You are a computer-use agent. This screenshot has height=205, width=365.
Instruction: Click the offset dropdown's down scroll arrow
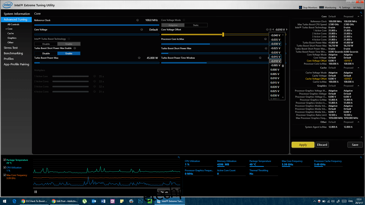[283, 97]
